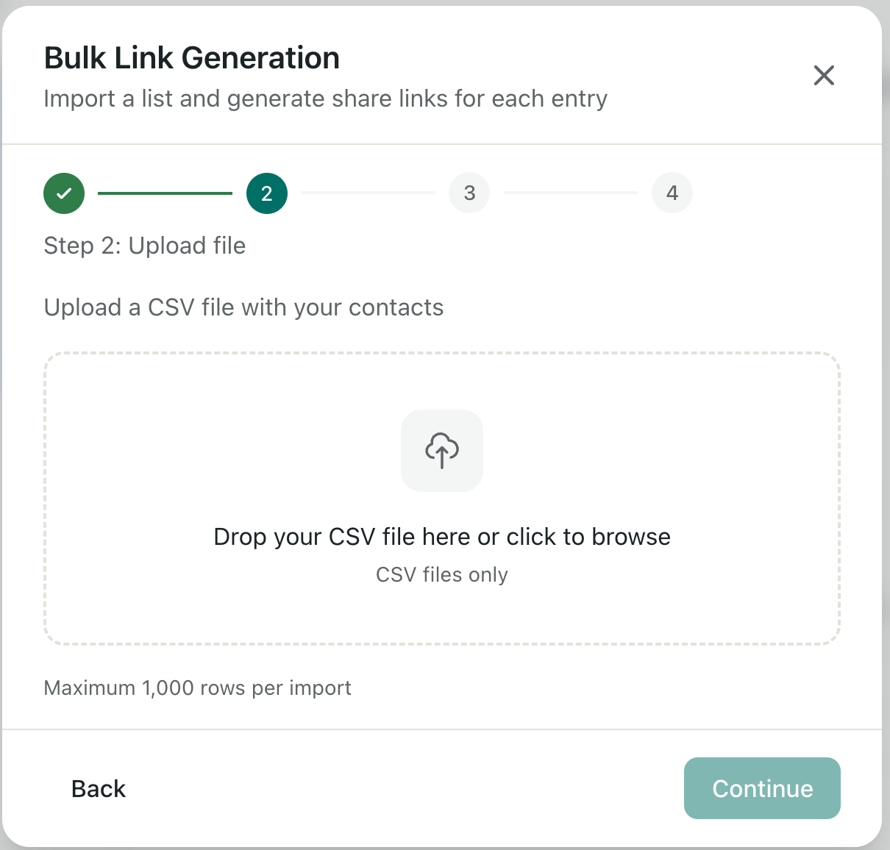Click the 'CSV files only' label
This screenshot has height=850, width=890.
[x=441, y=574]
